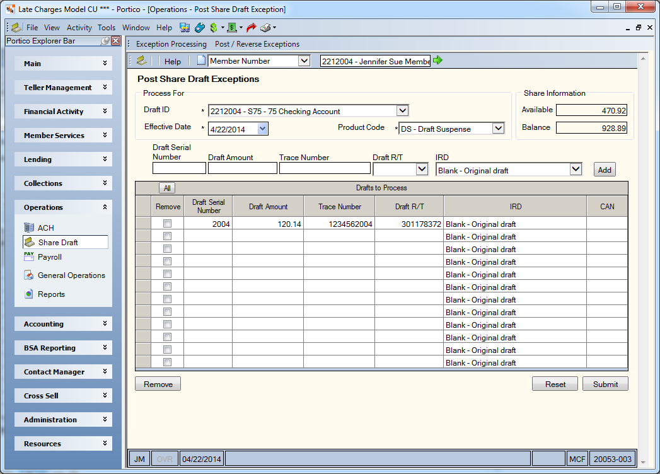This screenshot has width=660, height=474.
Task: Open Post / Reverse Exceptions menu
Action: pos(257,44)
